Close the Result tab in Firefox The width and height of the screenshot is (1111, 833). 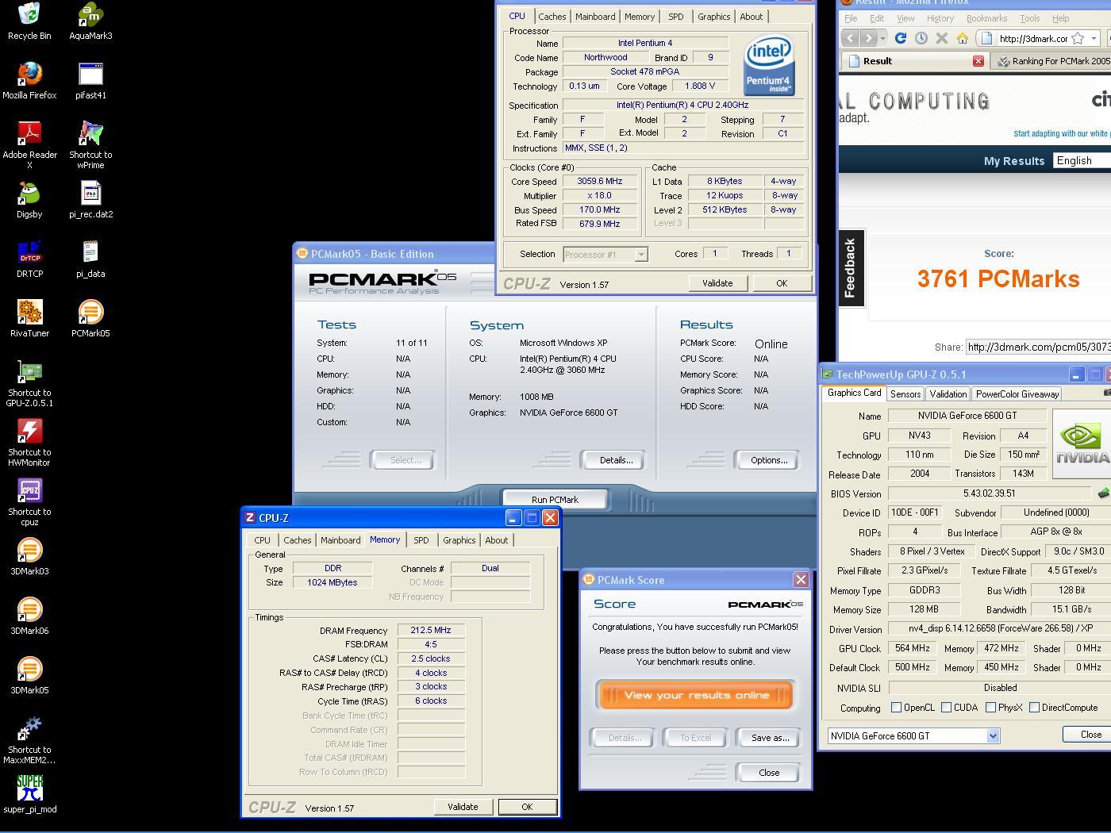[978, 61]
